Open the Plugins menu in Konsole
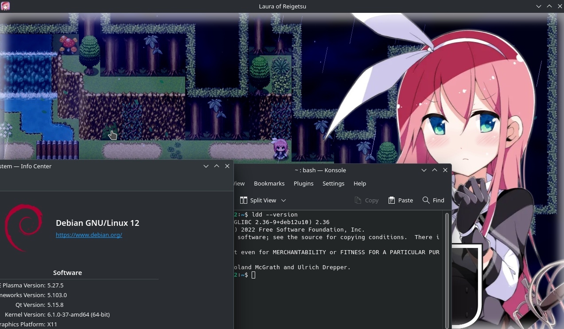This screenshot has width=564, height=329. click(x=303, y=183)
